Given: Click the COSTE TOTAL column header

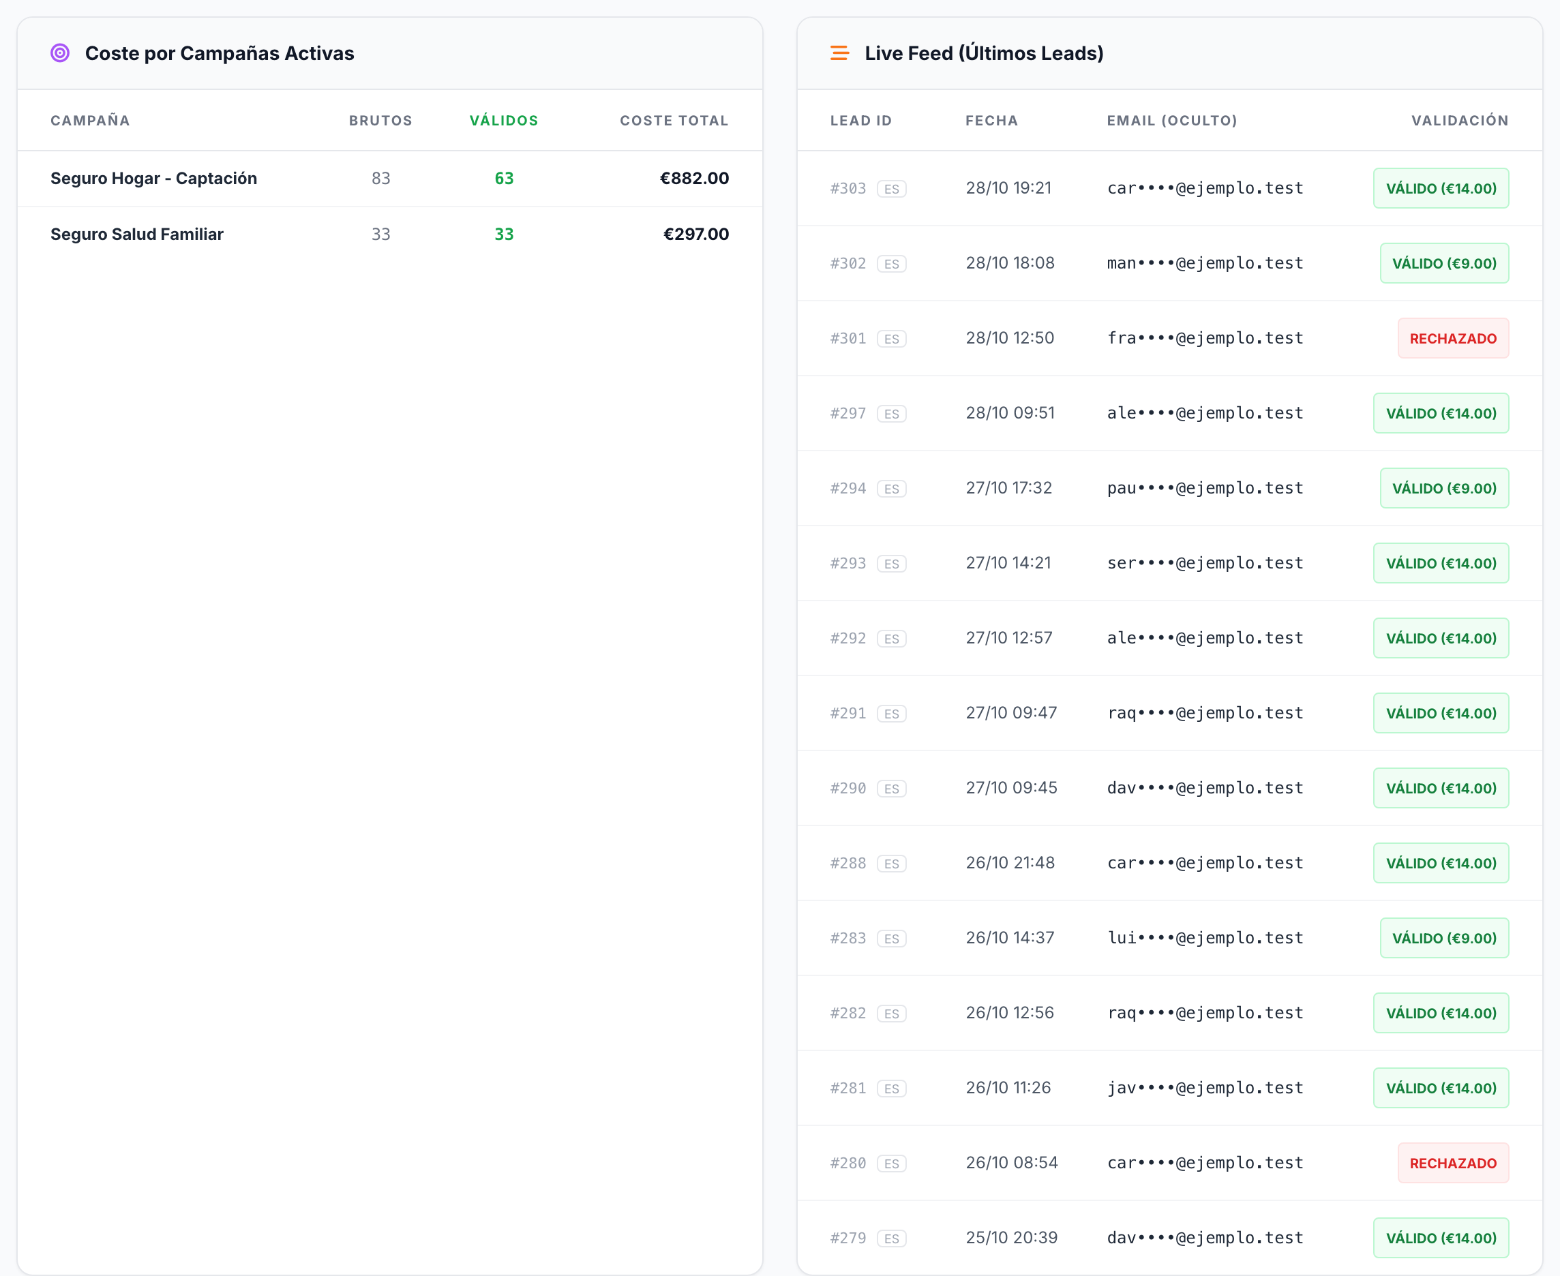Looking at the screenshot, I should pyautogui.click(x=674, y=121).
